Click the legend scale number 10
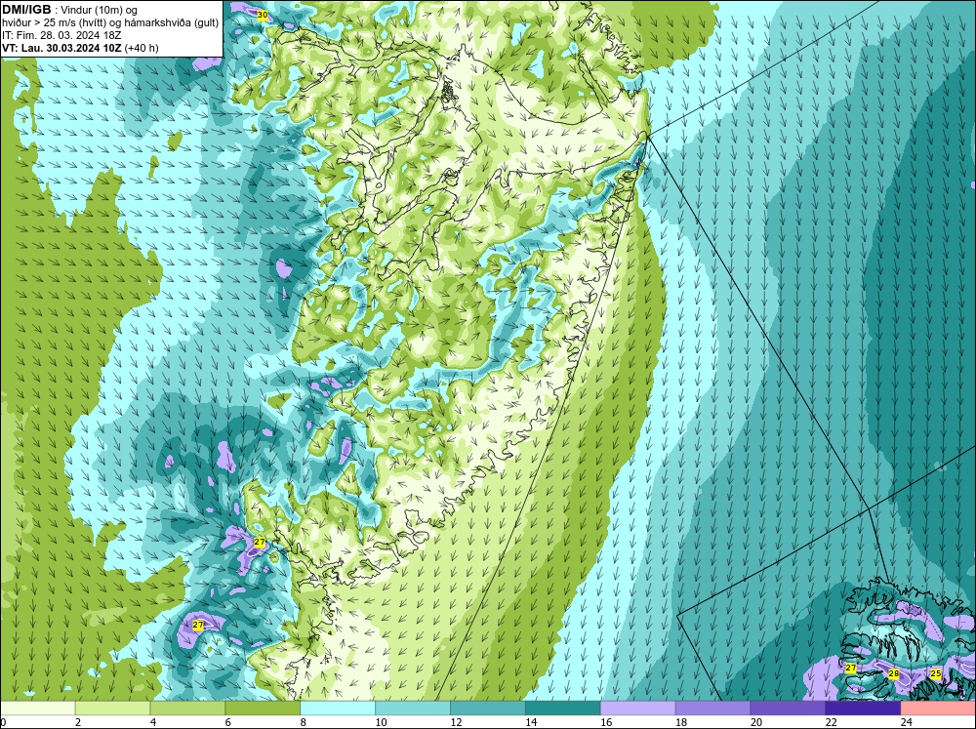 (381, 722)
